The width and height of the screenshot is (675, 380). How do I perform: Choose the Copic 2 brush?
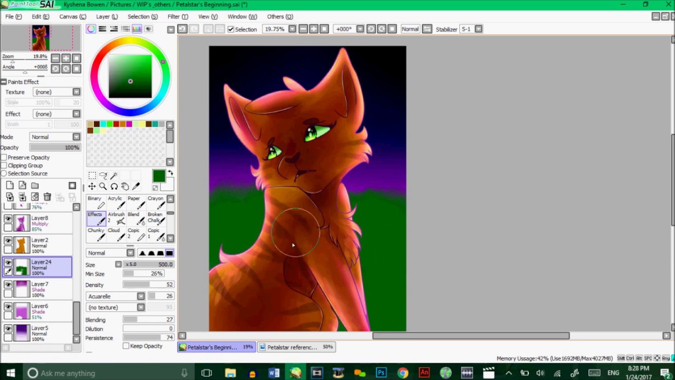tap(136, 234)
